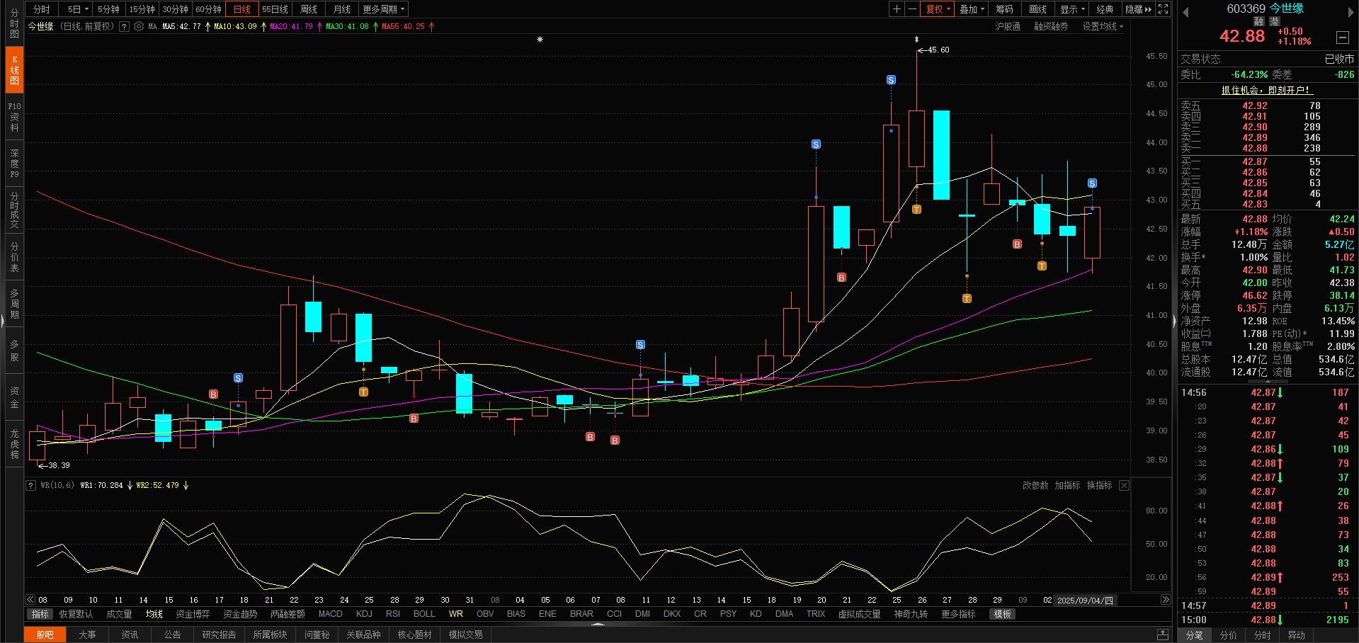
Task: Toggle 画线 drawing mode
Action: (1037, 9)
